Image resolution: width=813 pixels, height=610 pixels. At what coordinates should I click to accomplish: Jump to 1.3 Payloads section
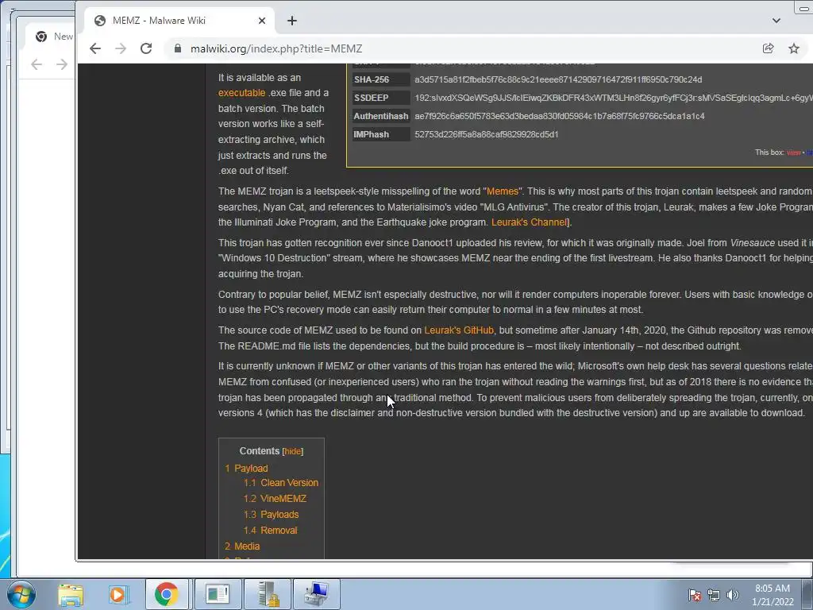(x=272, y=515)
